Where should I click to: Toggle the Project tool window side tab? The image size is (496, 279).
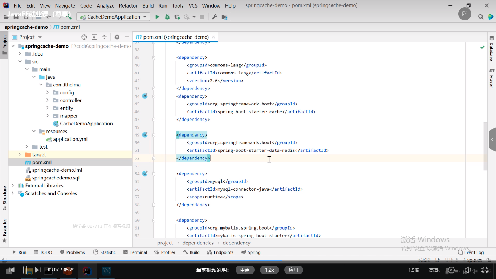tap(4, 44)
